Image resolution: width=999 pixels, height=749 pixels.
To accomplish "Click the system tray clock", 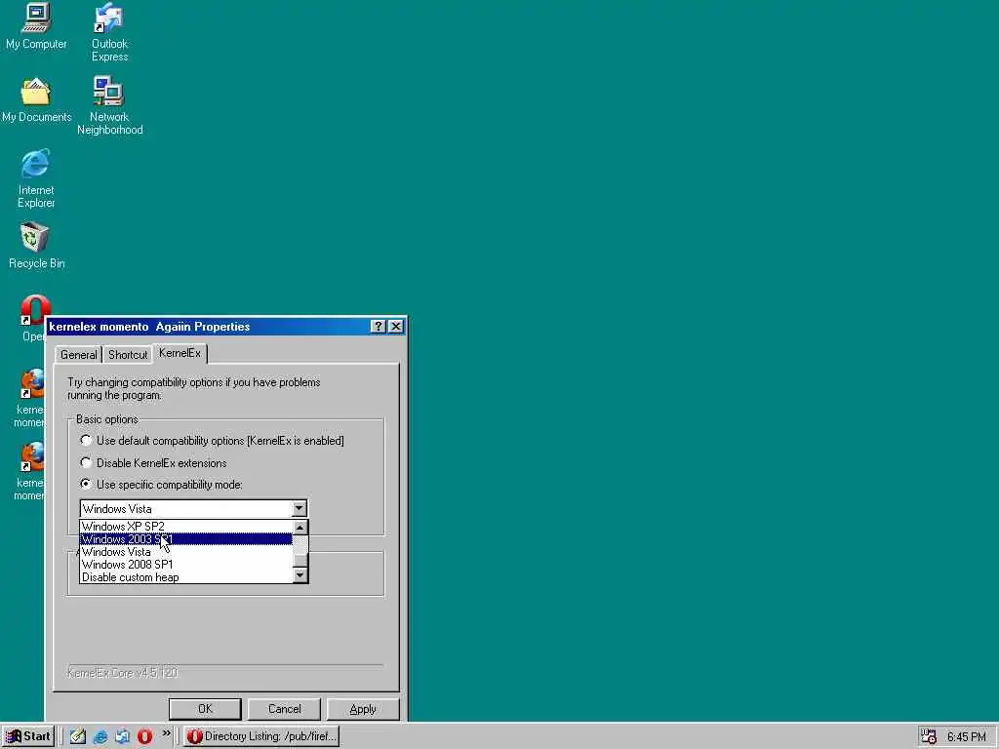I will click(966, 737).
